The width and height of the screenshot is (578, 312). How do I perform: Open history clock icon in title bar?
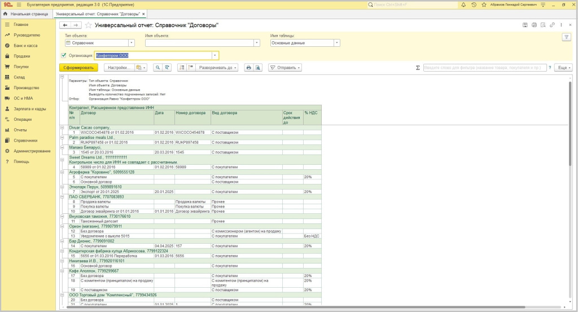point(474,5)
